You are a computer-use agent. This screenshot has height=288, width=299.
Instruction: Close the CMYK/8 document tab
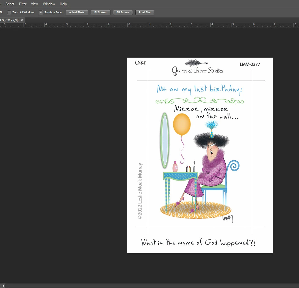click(22, 20)
